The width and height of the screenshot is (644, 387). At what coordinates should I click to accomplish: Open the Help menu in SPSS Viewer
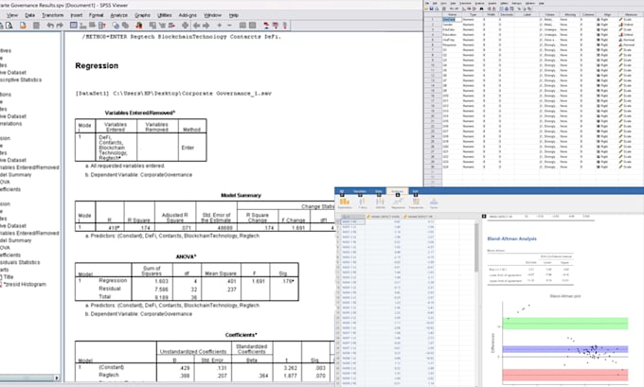click(x=233, y=15)
